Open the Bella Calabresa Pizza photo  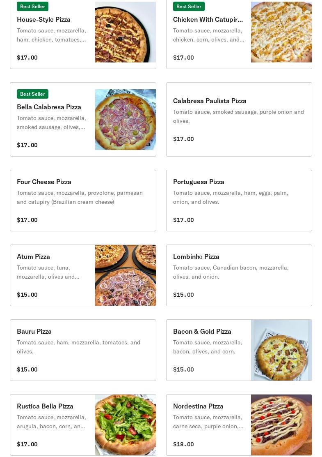pyautogui.click(x=126, y=120)
